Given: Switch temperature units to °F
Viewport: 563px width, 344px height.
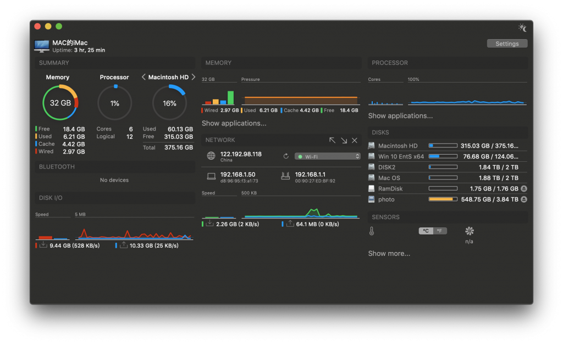Looking at the screenshot, I should (440, 231).
